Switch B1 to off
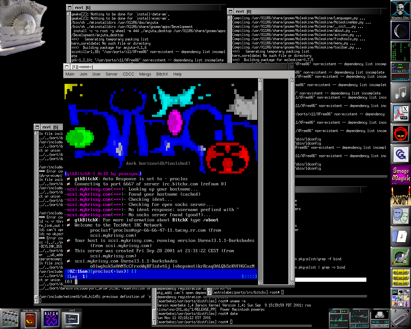Image resolution: width=411 pixels, height=329 pixels. pyautogui.click(x=406, y=272)
